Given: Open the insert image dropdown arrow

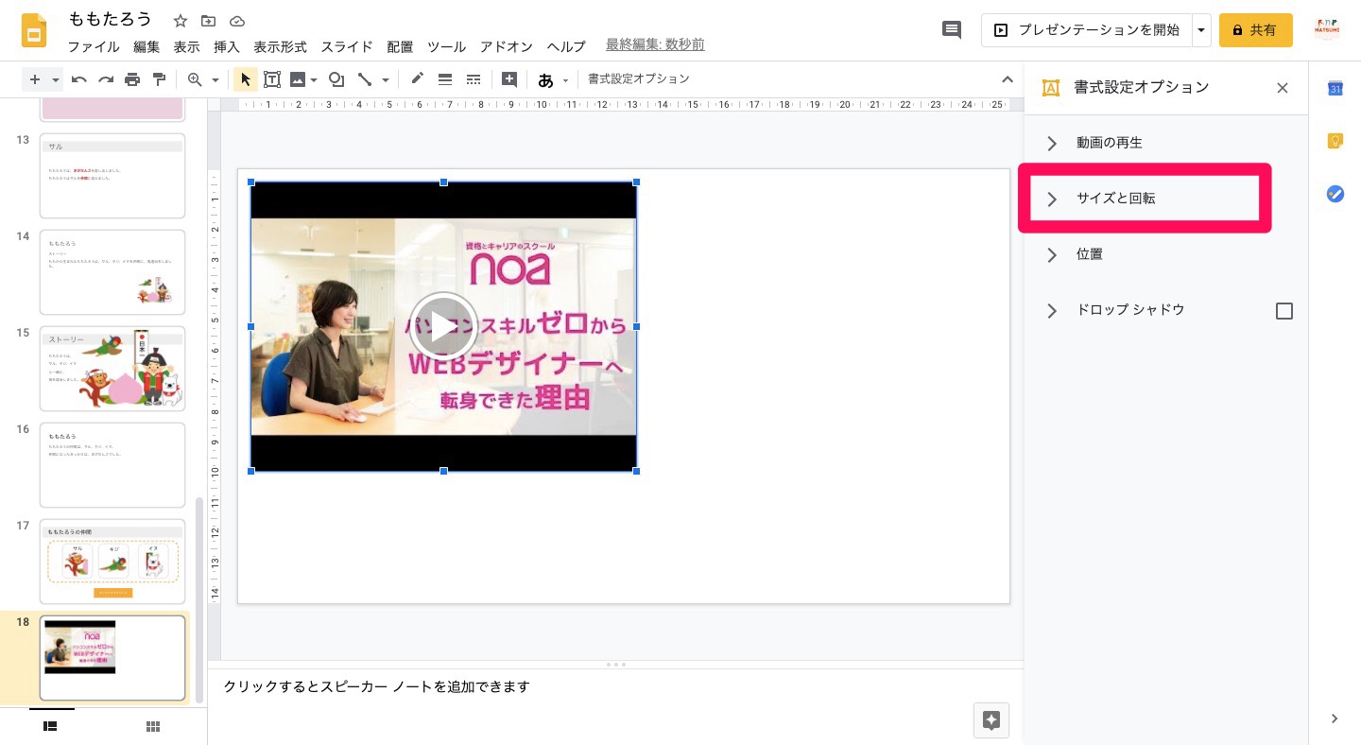Looking at the screenshot, I should tap(314, 80).
